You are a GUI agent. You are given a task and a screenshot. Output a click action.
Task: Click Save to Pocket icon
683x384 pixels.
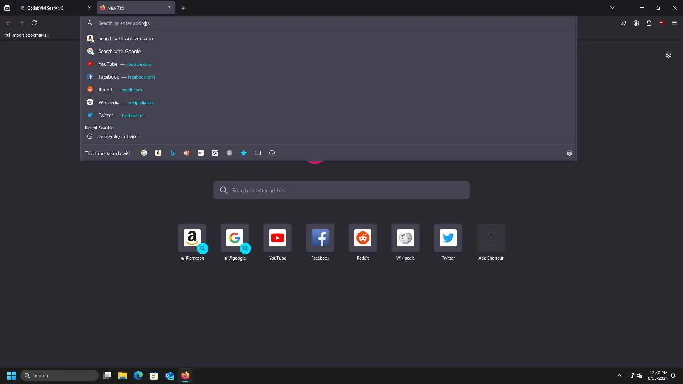tap(623, 23)
